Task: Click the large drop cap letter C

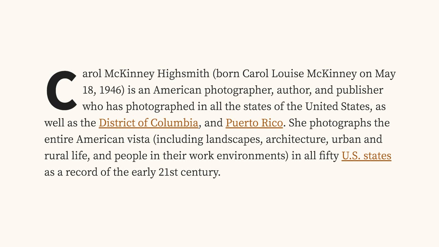Action: [x=62, y=91]
